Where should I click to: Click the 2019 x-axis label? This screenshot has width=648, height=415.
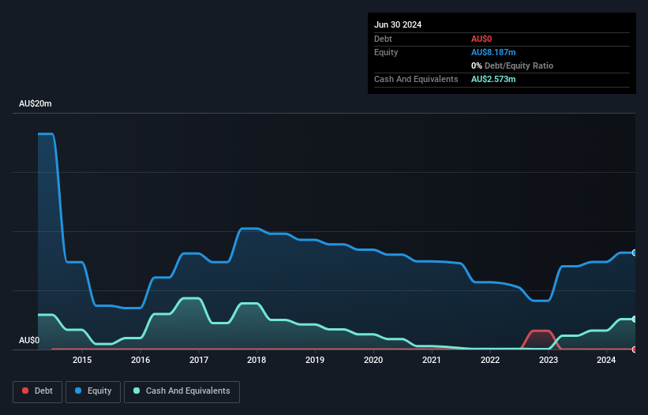[315, 360]
